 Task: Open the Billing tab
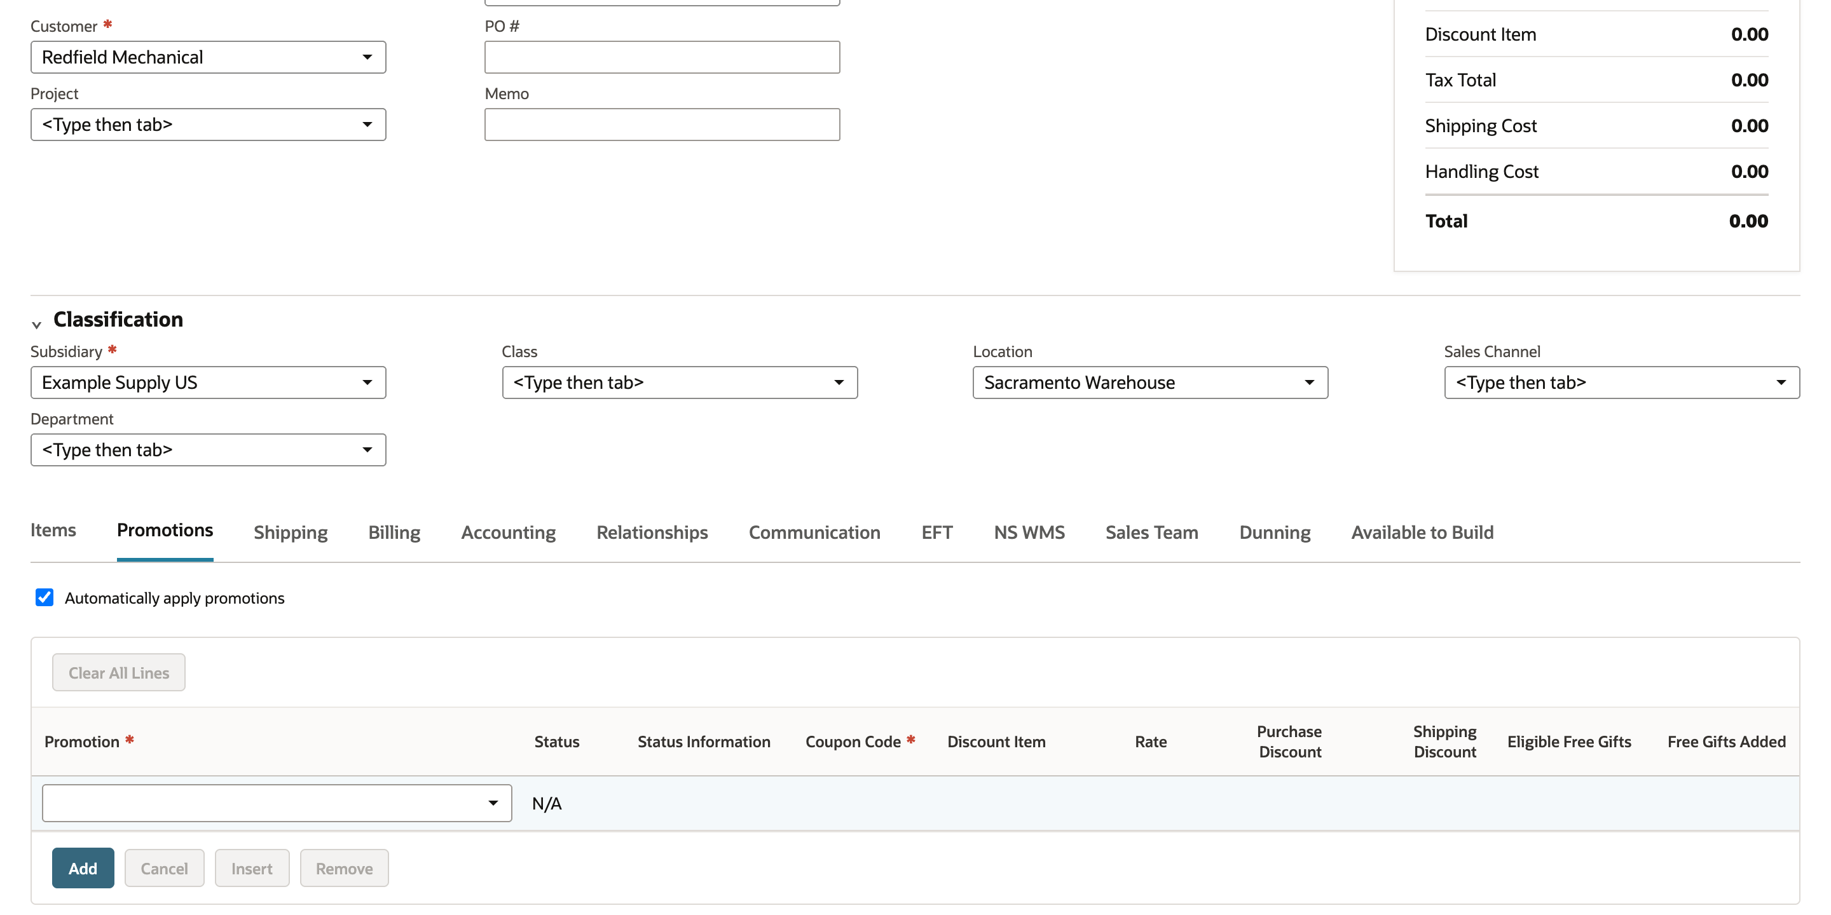click(x=394, y=532)
